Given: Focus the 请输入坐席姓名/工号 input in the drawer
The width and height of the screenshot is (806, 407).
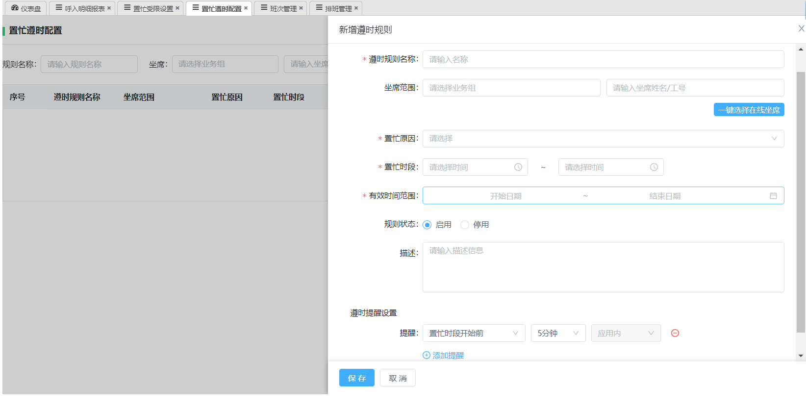Looking at the screenshot, I should (695, 88).
